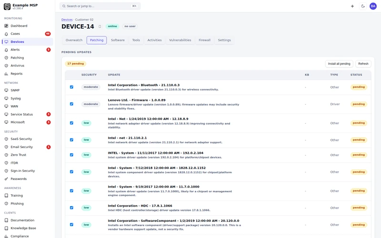Viewport: 381px width, 238px height.
Task: Click the Documentation icon
Action: (6, 220)
